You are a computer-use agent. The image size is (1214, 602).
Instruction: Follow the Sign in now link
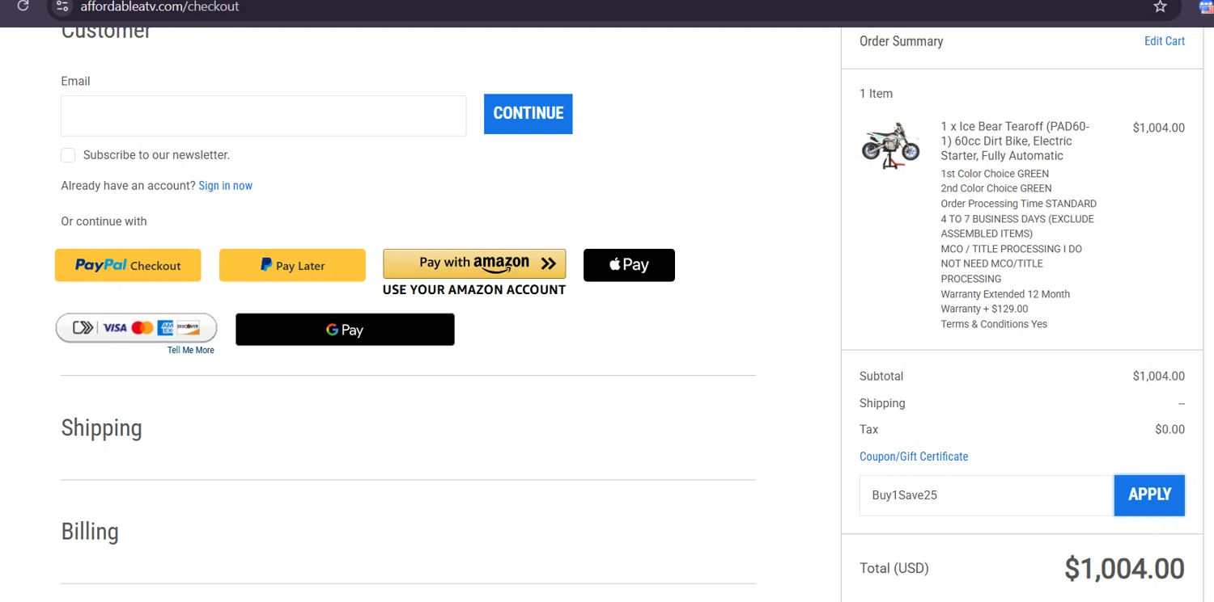226,186
